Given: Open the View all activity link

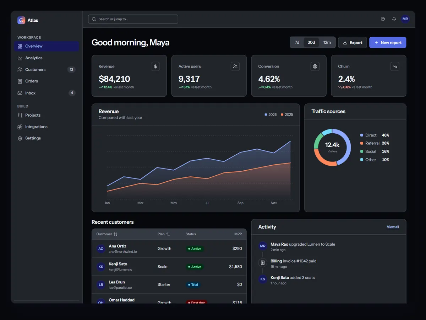Looking at the screenshot, I should tap(393, 227).
